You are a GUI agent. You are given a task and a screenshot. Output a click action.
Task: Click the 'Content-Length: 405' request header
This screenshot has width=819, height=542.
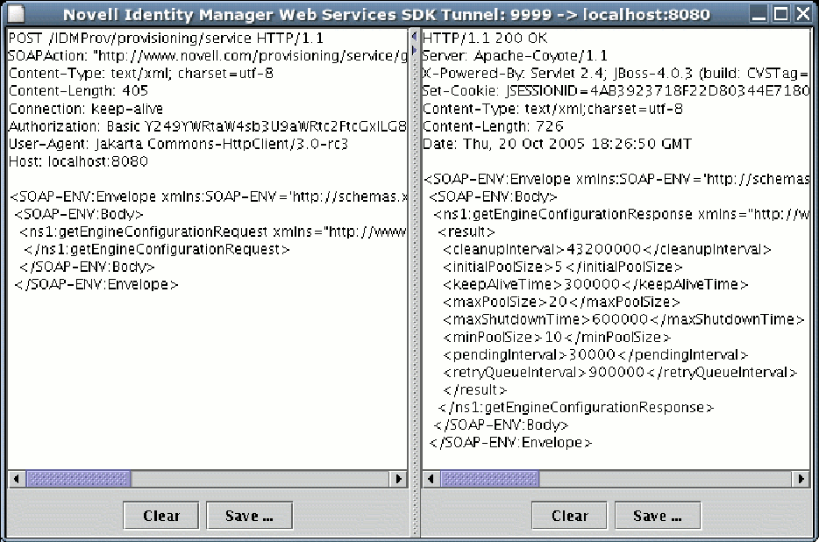point(78,91)
